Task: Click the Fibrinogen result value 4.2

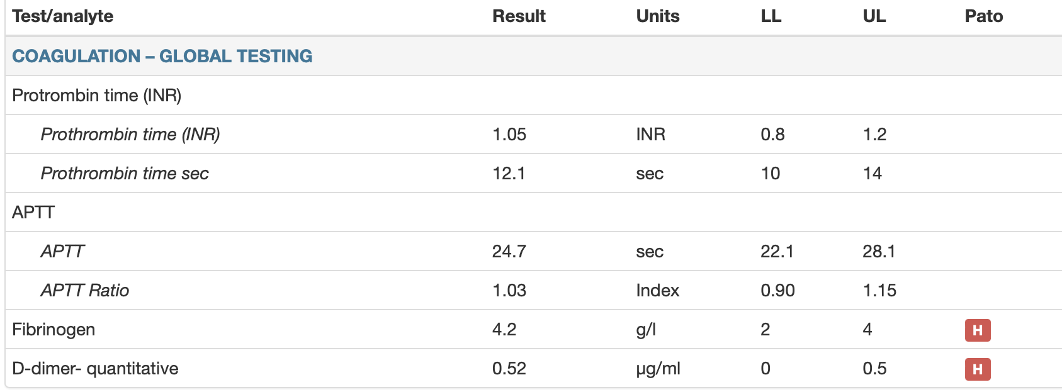Action: pyautogui.click(x=504, y=329)
